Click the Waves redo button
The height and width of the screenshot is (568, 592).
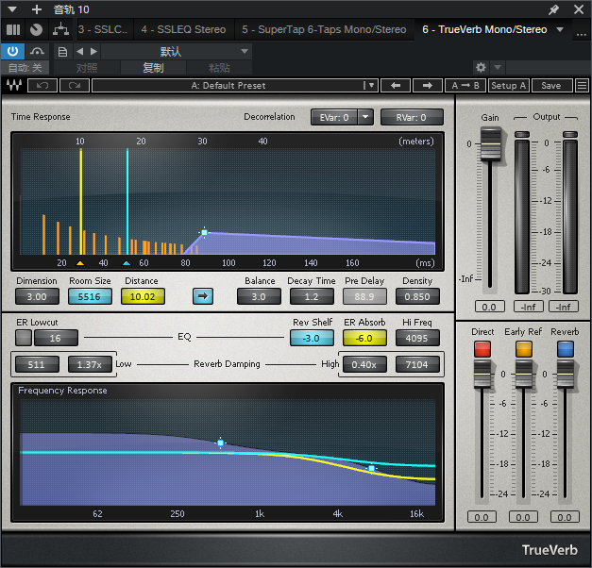[75, 86]
